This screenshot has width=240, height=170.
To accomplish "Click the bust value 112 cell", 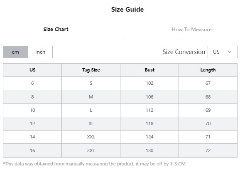I will click(149, 110).
